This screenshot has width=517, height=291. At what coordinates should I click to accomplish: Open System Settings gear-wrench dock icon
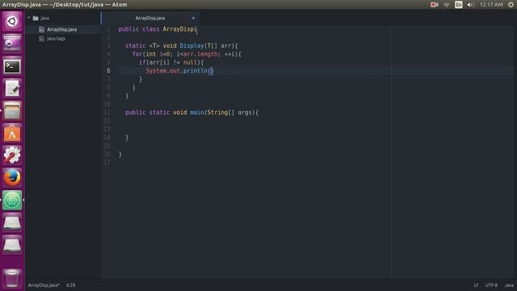tap(12, 155)
